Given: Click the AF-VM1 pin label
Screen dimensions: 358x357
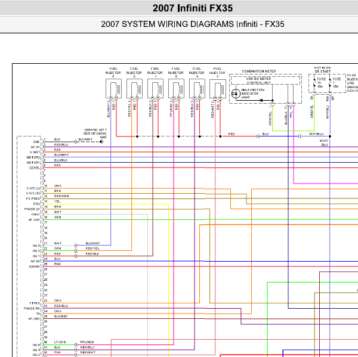Looking at the screenshot, I should (34, 319).
